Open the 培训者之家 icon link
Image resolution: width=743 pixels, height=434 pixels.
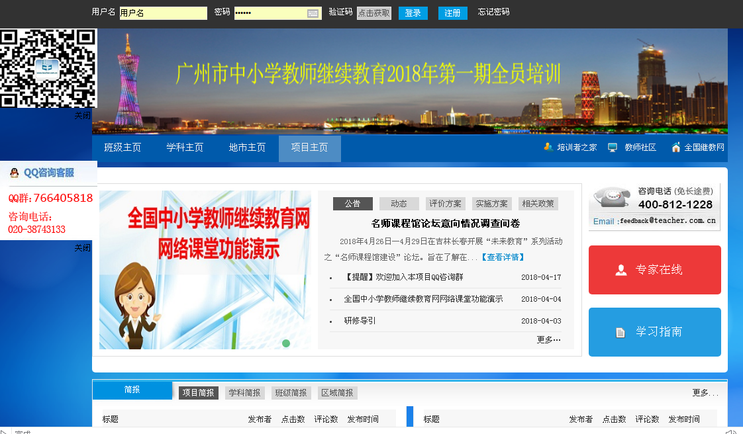tap(548, 148)
